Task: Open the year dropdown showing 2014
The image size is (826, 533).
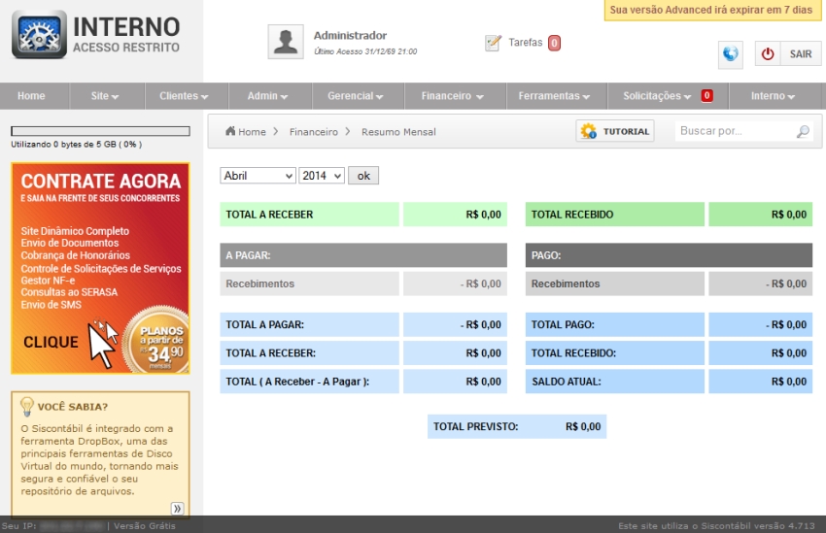Action: coord(323,176)
